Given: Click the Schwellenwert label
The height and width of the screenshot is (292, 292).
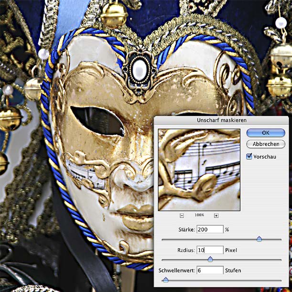Looking at the screenshot, I should pyautogui.click(x=177, y=270).
